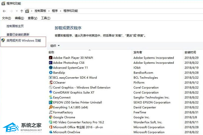Click publisher Sangfor Technologies Inc.

tap(151, 97)
